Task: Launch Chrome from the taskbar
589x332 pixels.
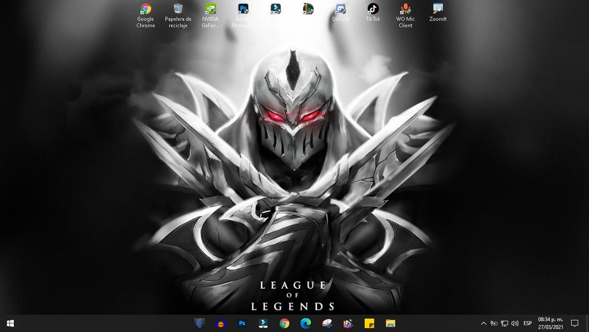Action: [284, 323]
